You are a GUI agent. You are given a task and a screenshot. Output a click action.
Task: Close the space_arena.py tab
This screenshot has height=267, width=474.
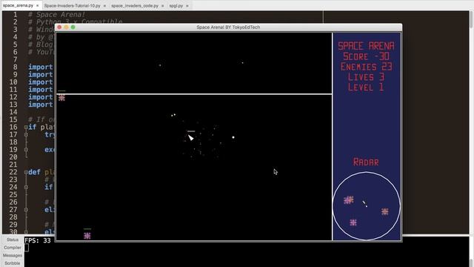[x=38, y=6]
